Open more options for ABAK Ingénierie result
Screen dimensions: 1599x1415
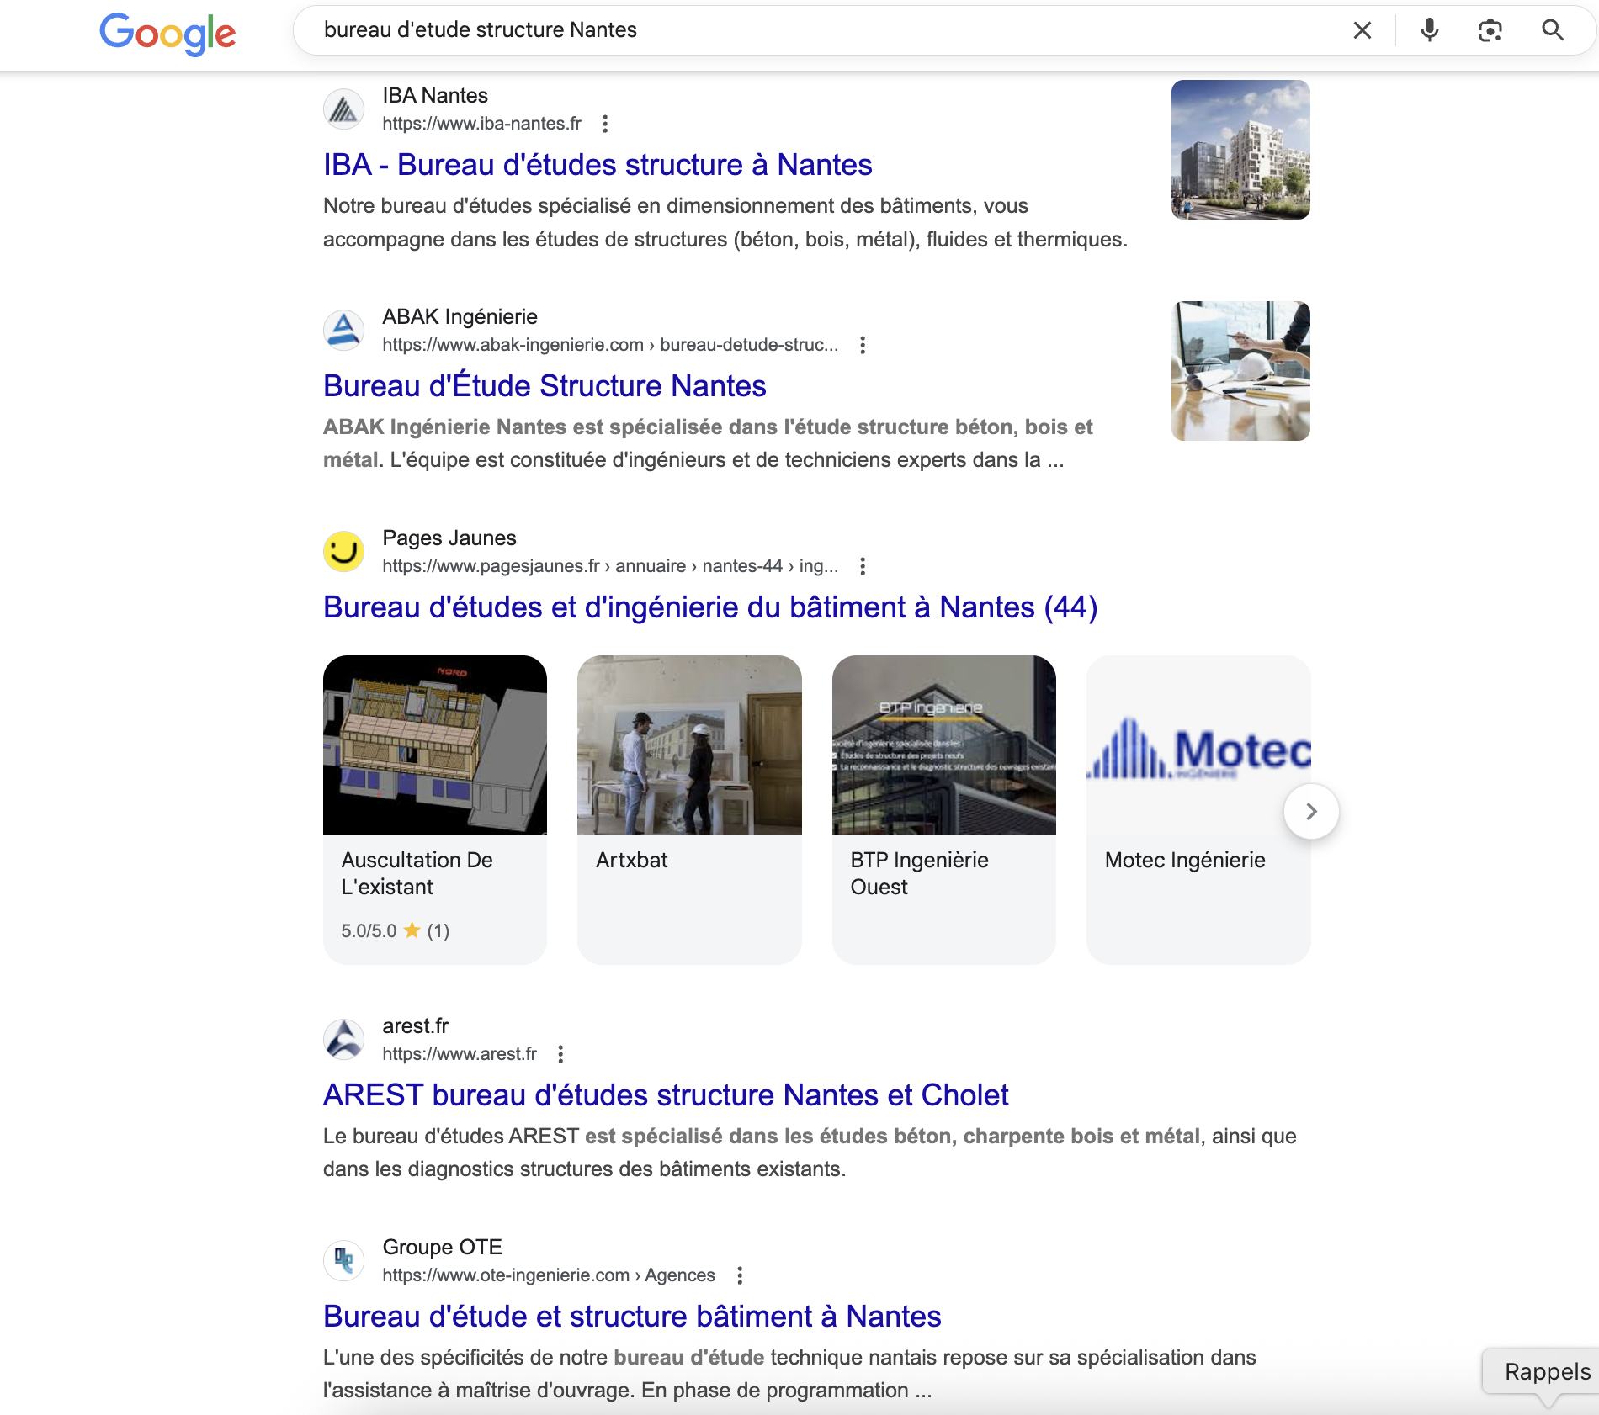pos(862,345)
